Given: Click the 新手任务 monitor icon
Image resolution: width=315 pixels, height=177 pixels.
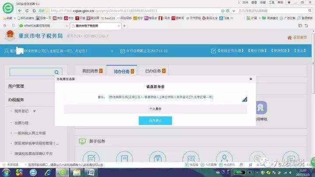Looking at the screenshot, I should tap(82, 141).
